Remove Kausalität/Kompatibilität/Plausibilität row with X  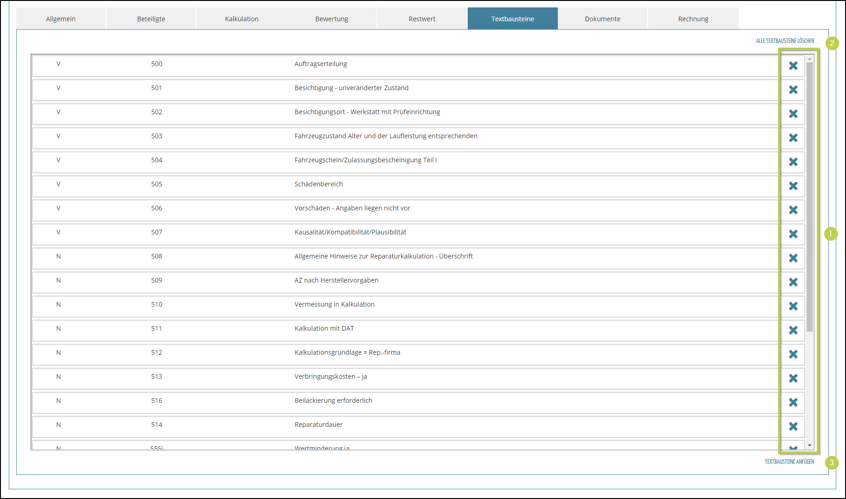click(x=793, y=234)
